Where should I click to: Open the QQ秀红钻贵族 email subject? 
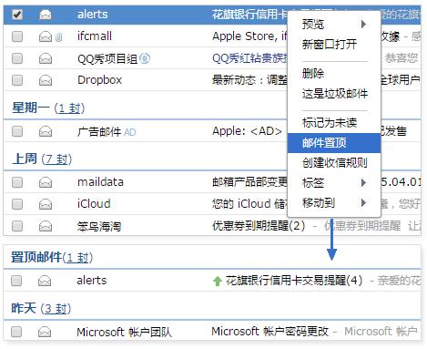249,58
